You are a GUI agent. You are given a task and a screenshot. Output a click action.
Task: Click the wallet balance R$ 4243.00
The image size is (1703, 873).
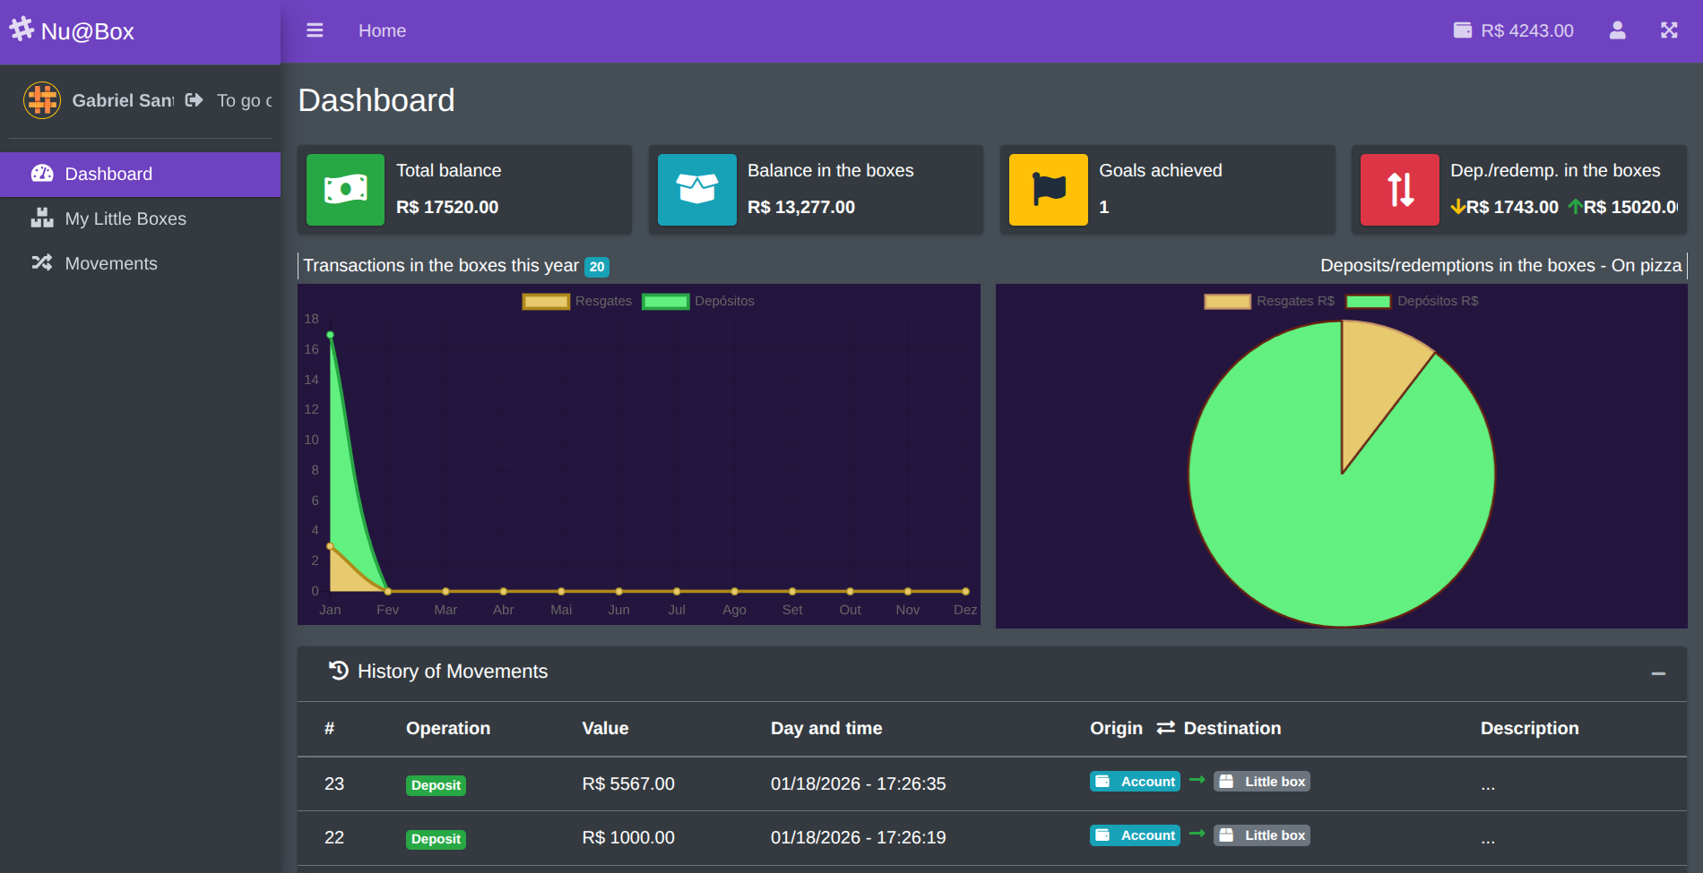(1513, 30)
